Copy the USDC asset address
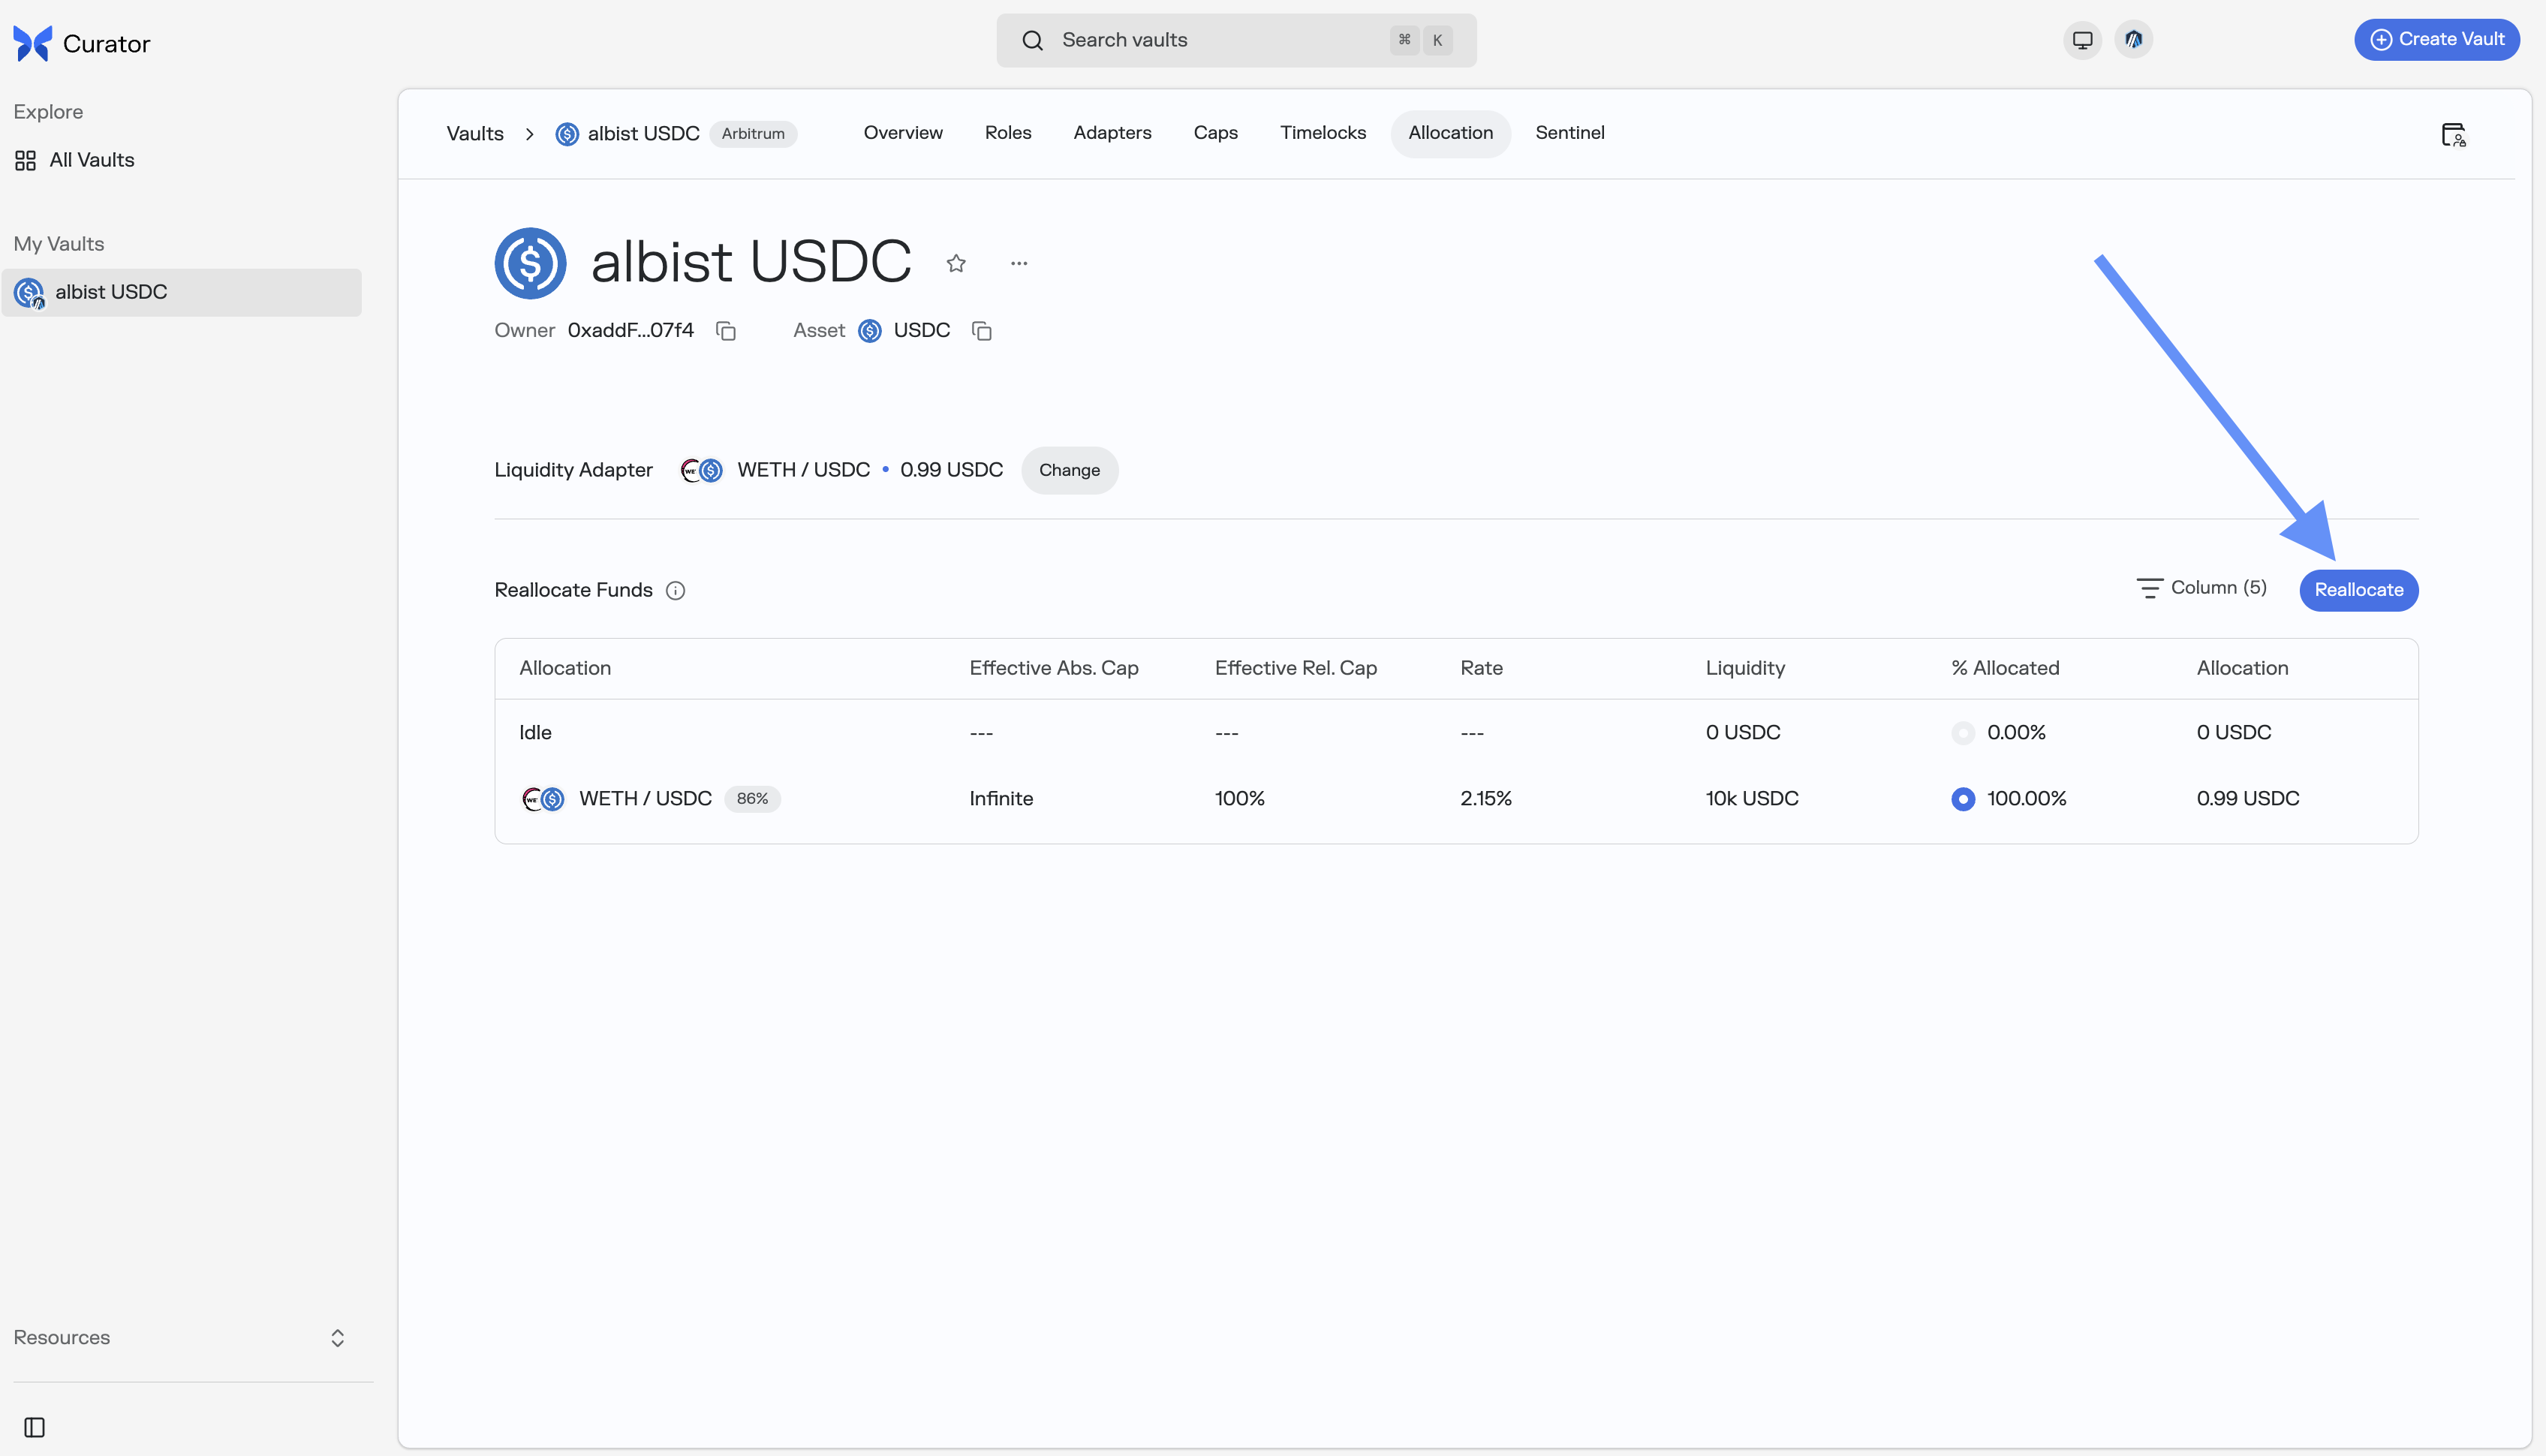This screenshot has width=2546, height=1456. click(981, 330)
